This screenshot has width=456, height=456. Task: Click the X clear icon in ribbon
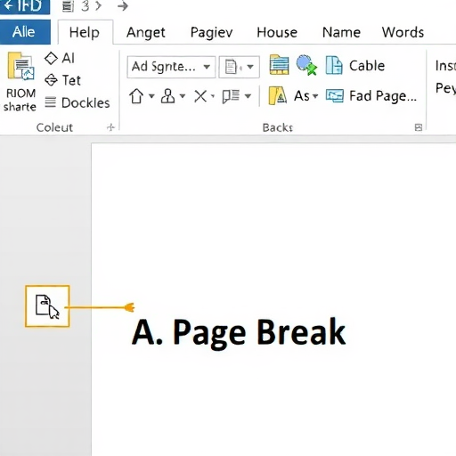(x=200, y=96)
